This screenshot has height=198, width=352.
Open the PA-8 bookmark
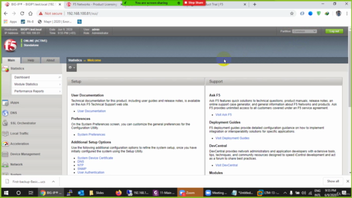(27, 21)
